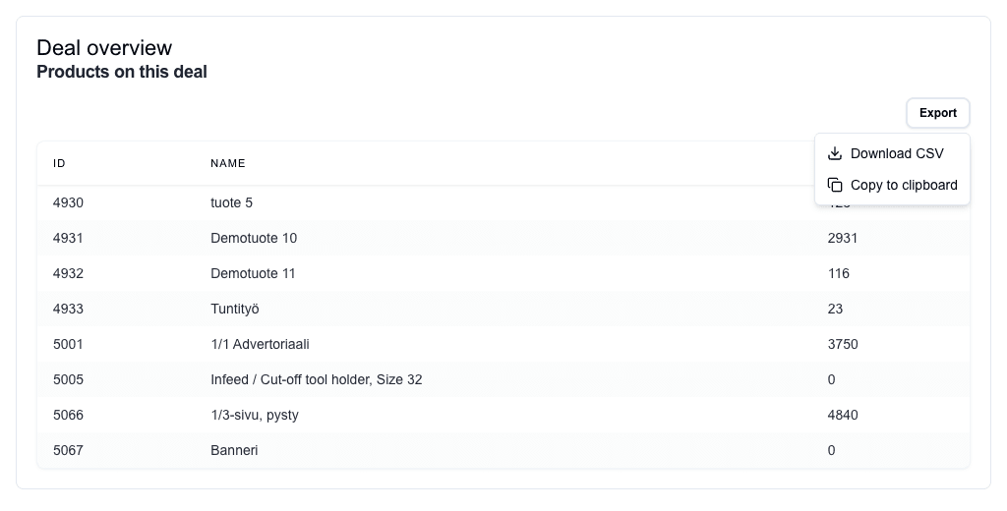Select the value 3750 for 1/1 Advertoriaali

[x=843, y=344]
